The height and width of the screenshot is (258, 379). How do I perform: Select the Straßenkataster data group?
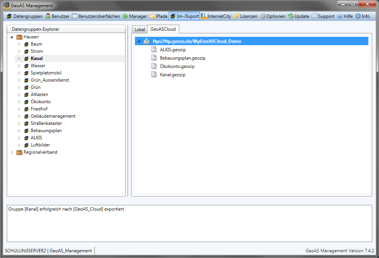click(46, 123)
